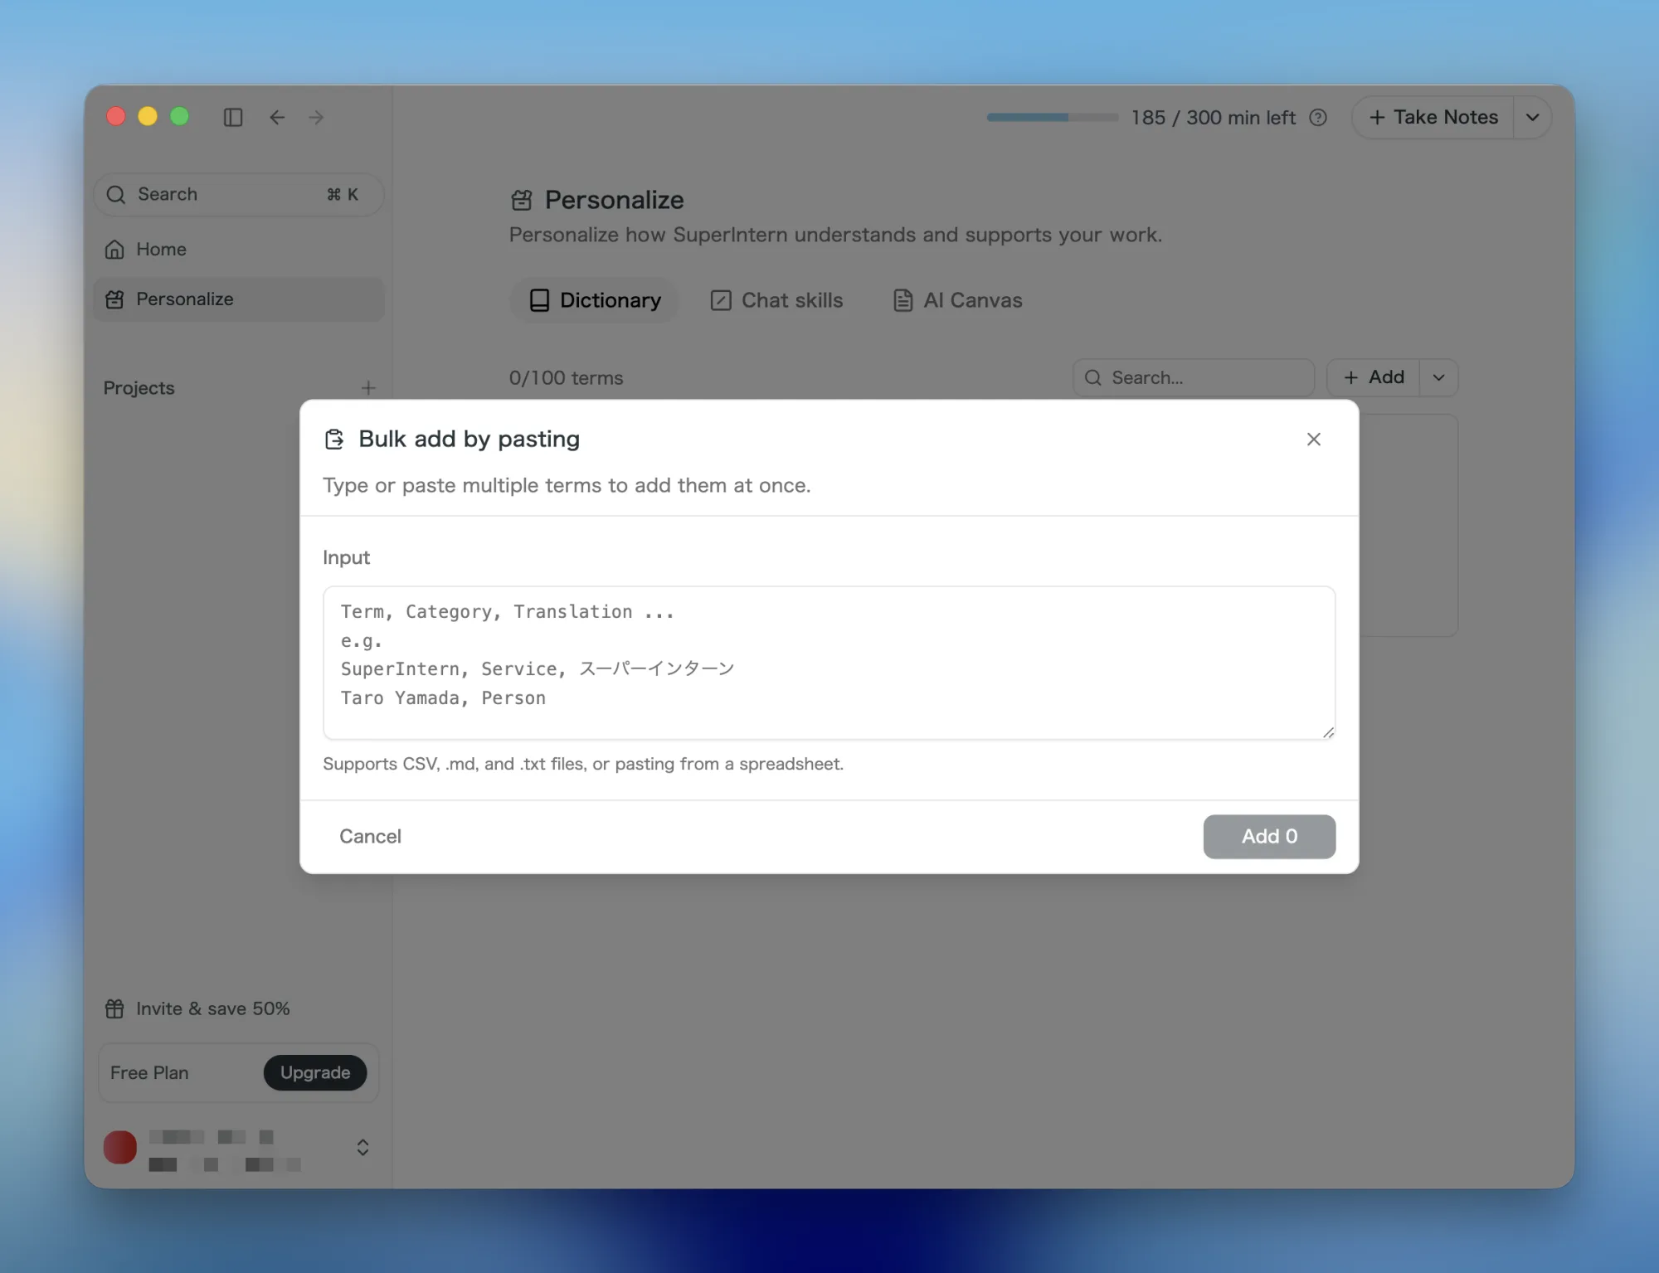Expand the account switcher chevrons
The width and height of the screenshot is (1659, 1273).
click(362, 1147)
